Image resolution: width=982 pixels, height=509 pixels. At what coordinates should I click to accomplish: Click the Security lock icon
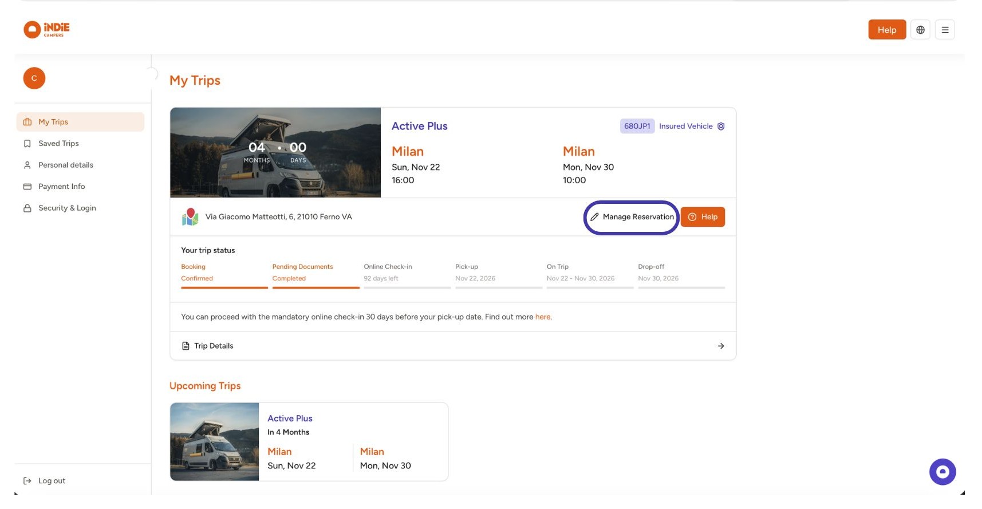coord(27,208)
